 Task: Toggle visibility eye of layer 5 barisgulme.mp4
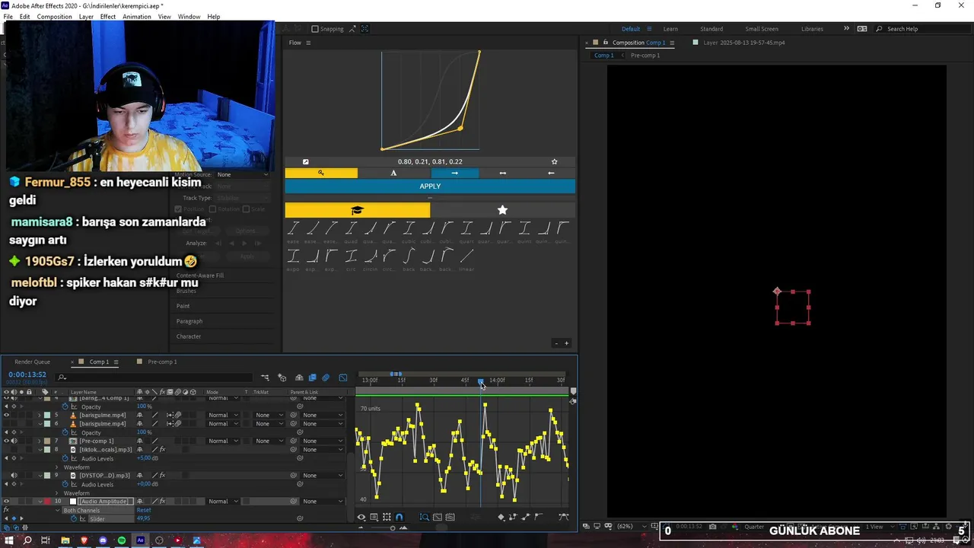(x=6, y=415)
